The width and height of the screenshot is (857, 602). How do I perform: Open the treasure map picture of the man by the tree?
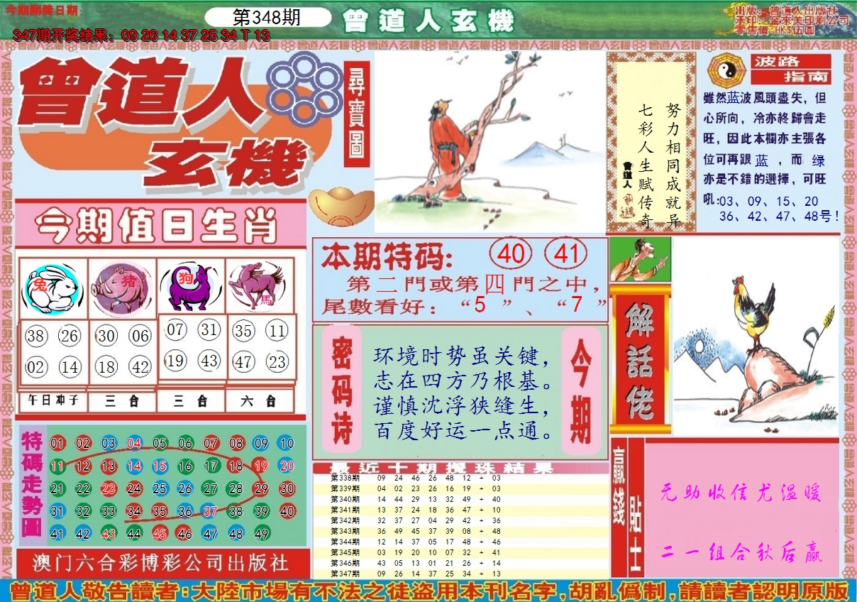pyautogui.click(x=490, y=141)
